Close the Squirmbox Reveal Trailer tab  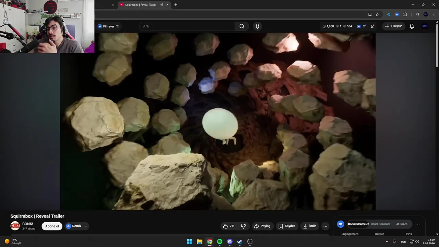[x=167, y=5]
